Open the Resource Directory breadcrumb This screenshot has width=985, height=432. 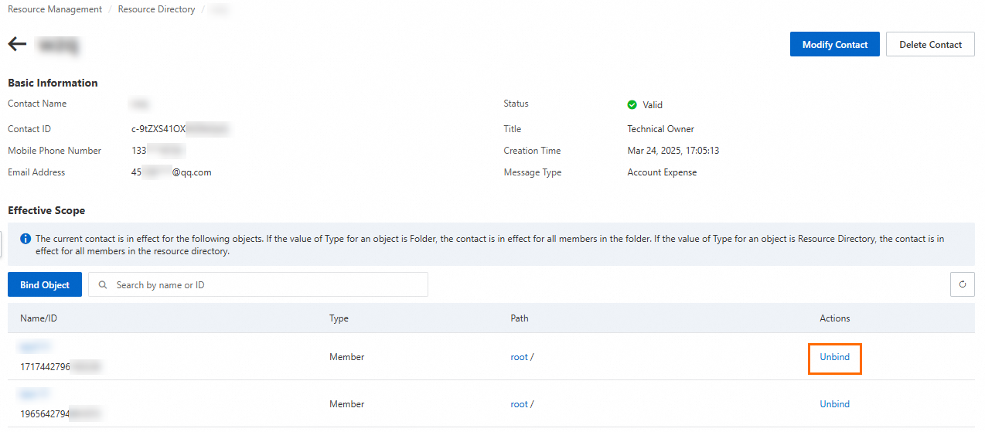pyautogui.click(x=156, y=9)
